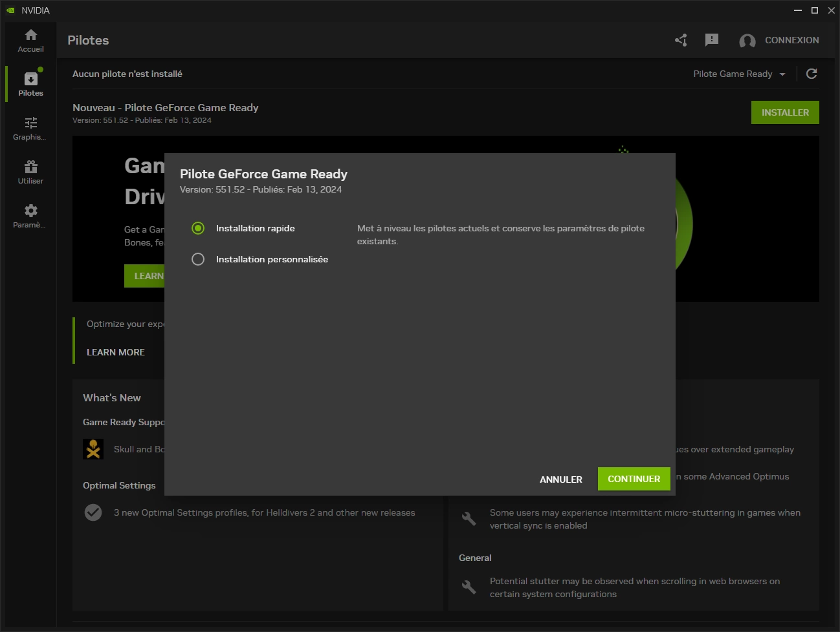This screenshot has width=840, height=632.
Task: Click '3 new Optimal Settings profiles' text
Action: [x=265, y=512]
